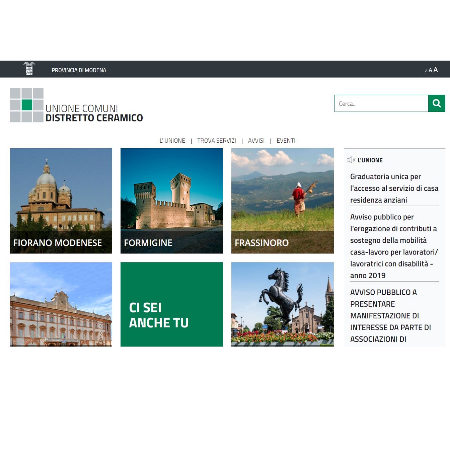Open the Formigine castle tile

[172, 201]
